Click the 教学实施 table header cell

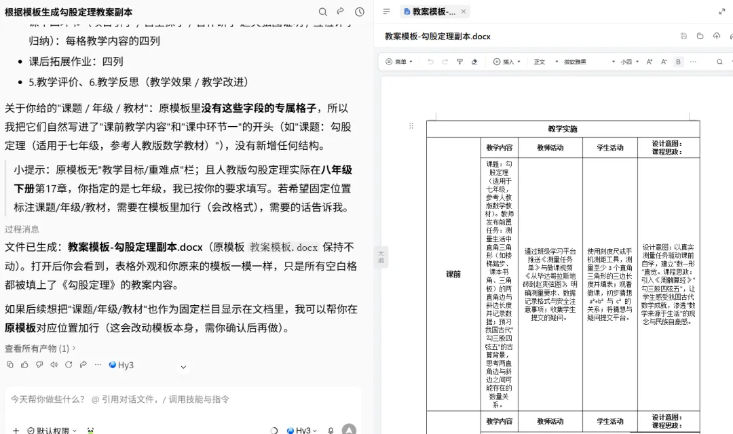(x=563, y=129)
